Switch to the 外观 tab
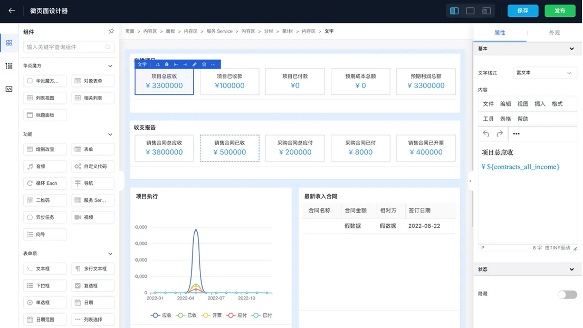Viewport: 583px width, 328px height. tap(554, 33)
